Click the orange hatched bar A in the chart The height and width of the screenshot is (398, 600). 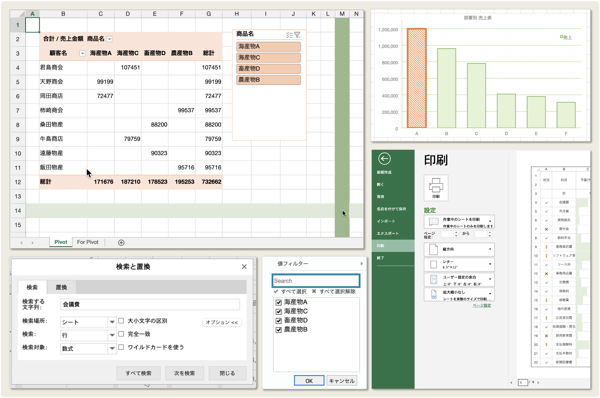[x=417, y=78]
